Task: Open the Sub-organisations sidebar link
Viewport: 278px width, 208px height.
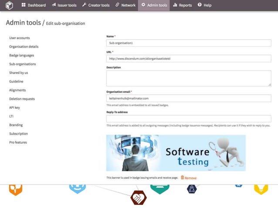Action: coord(23,64)
